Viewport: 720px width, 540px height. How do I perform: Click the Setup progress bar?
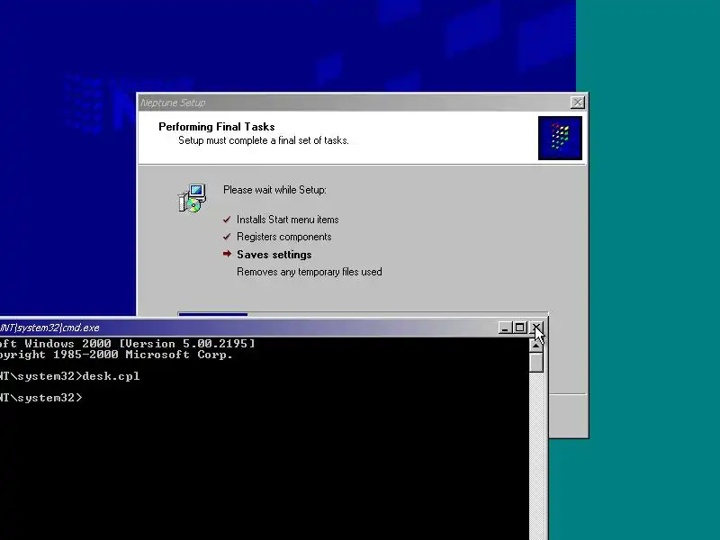(x=363, y=314)
